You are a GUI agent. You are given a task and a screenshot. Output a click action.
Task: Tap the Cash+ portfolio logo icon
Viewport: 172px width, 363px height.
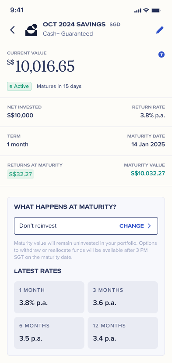click(x=31, y=30)
